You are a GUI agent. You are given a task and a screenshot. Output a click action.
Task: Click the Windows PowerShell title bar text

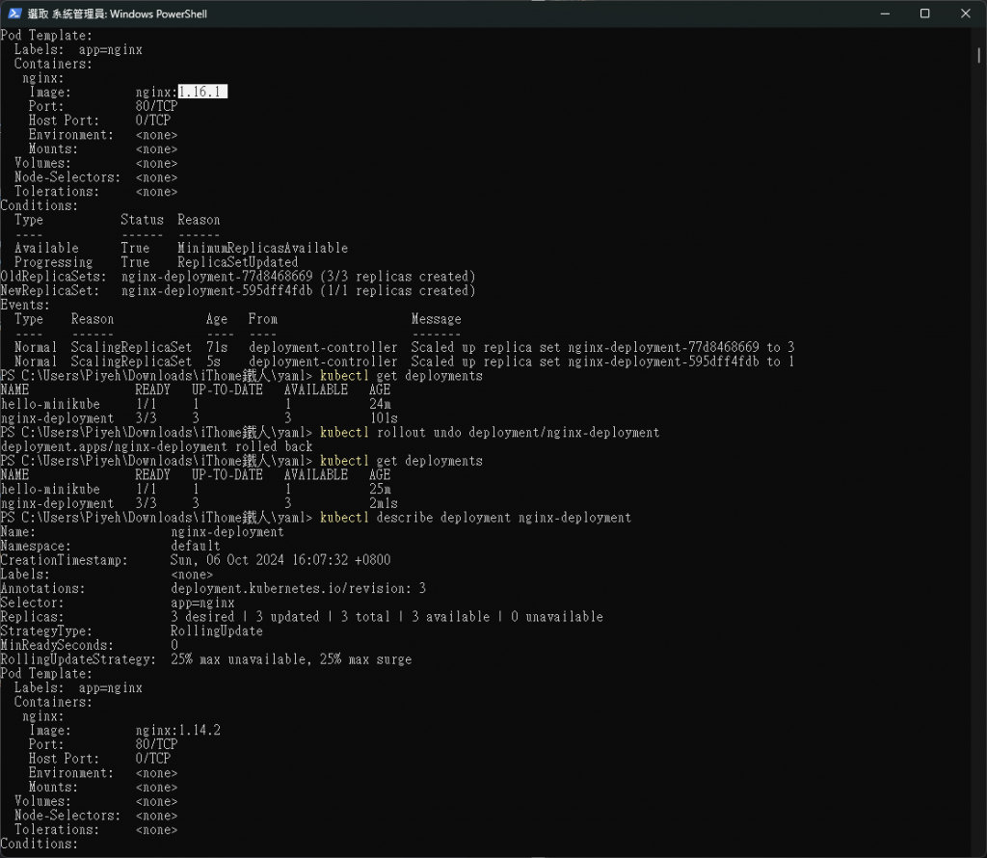pos(117,13)
